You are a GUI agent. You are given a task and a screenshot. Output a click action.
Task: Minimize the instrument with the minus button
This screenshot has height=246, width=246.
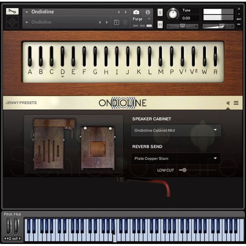pyautogui.click(x=239, y=14)
